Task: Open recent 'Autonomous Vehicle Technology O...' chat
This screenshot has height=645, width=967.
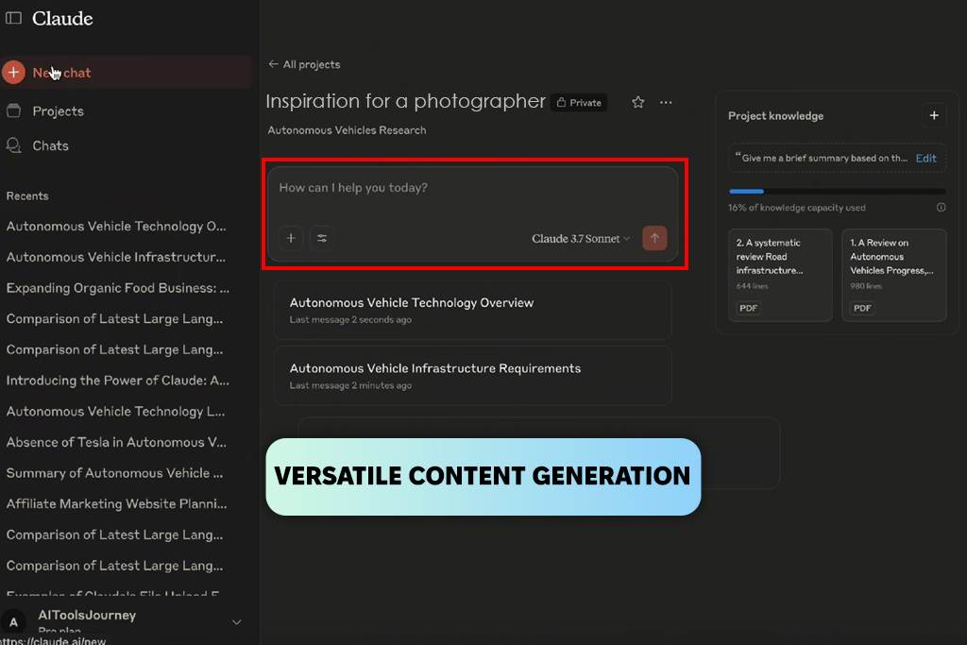Action: [x=116, y=227]
